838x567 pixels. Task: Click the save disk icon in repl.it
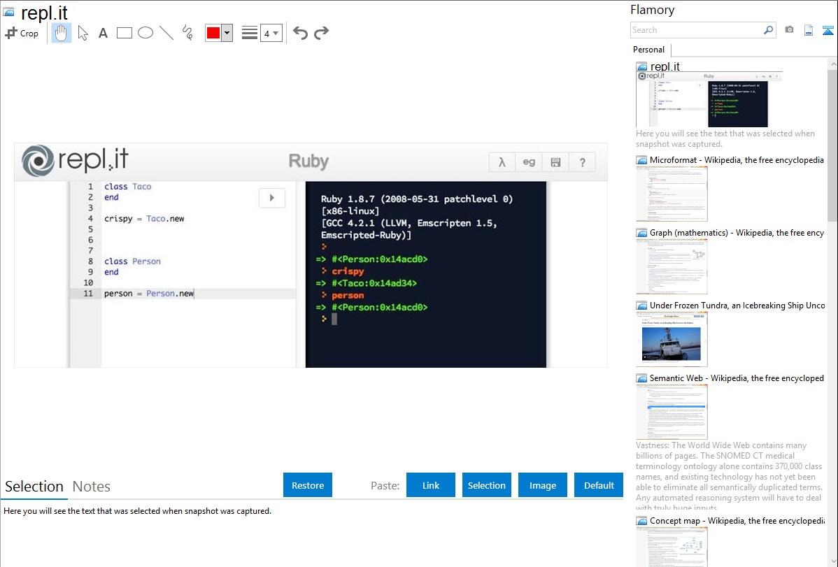(555, 162)
